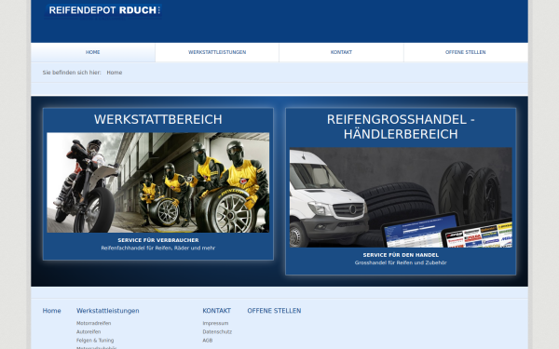
Task: Click Service für Verbraucher text
Action: tap(158, 240)
